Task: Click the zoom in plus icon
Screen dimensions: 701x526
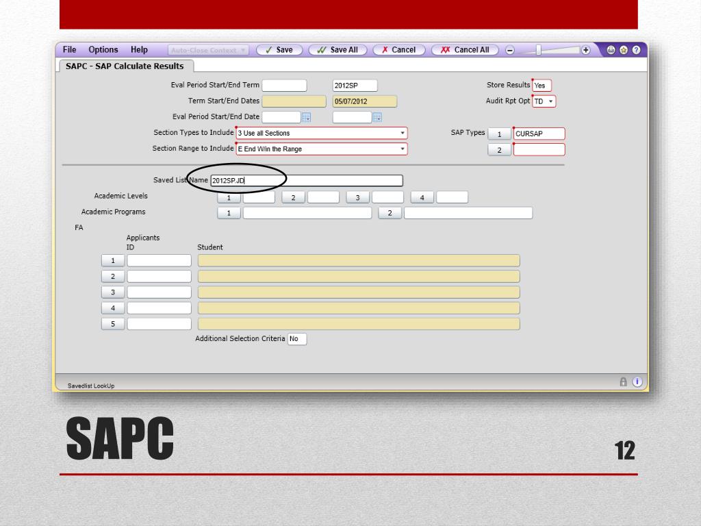Action: 586,50
